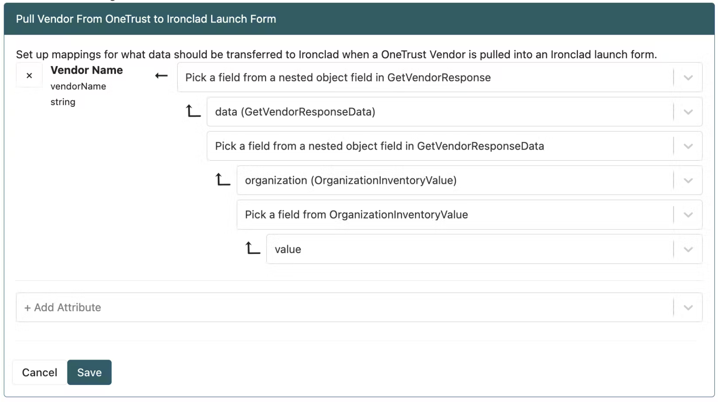The width and height of the screenshot is (718, 402).
Task: Click the nested arrow beside organization field
Action: (223, 179)
